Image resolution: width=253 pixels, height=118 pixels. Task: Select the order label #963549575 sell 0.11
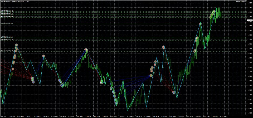7,23
